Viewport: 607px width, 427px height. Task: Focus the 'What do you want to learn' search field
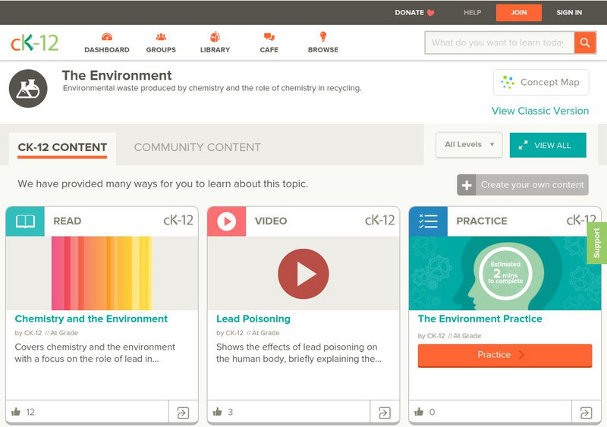click(x=499, y=42)
